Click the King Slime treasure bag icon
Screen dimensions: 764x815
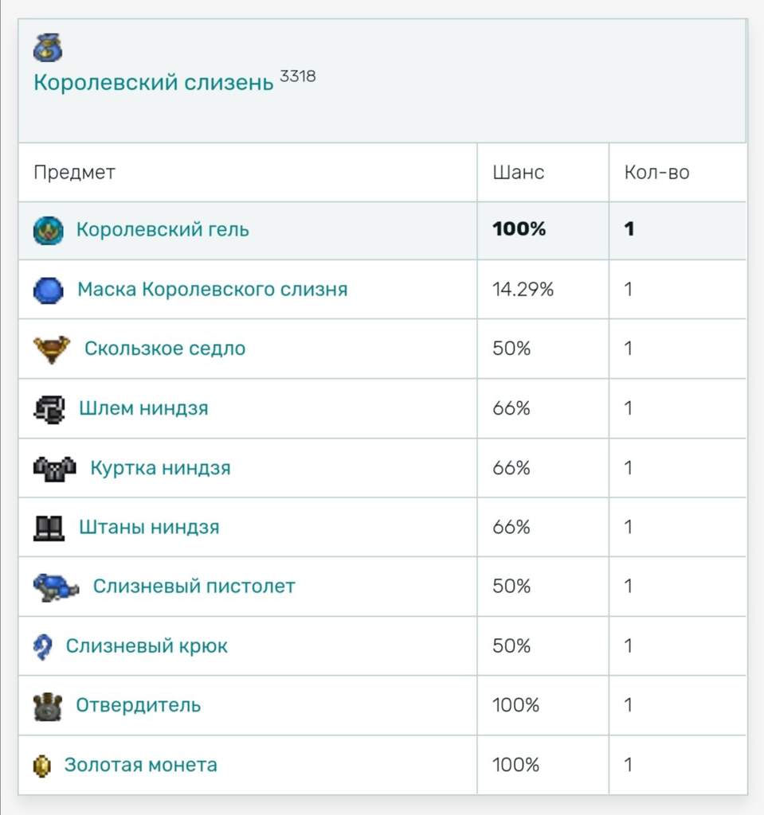tap(48, 47)
